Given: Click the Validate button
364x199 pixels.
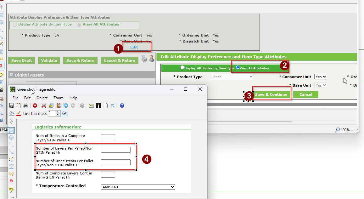Looking at the screenshot, I should [49, 60].
